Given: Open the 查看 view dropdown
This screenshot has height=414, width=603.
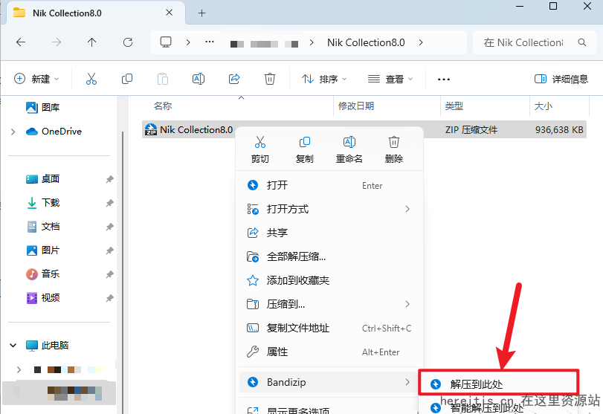Looking at the screenshot, I should pos(390,79).
